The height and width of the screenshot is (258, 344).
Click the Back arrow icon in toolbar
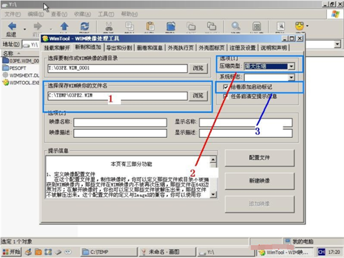tap(12, 26)
